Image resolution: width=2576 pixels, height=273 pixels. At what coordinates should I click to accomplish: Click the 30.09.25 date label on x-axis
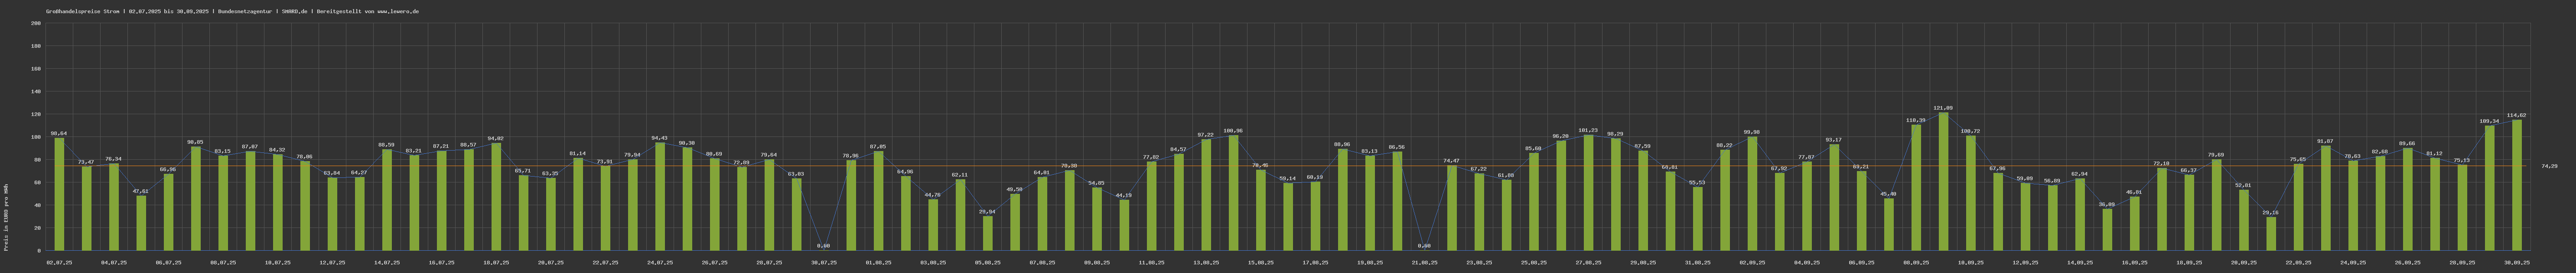click(x=2517, y=262)
